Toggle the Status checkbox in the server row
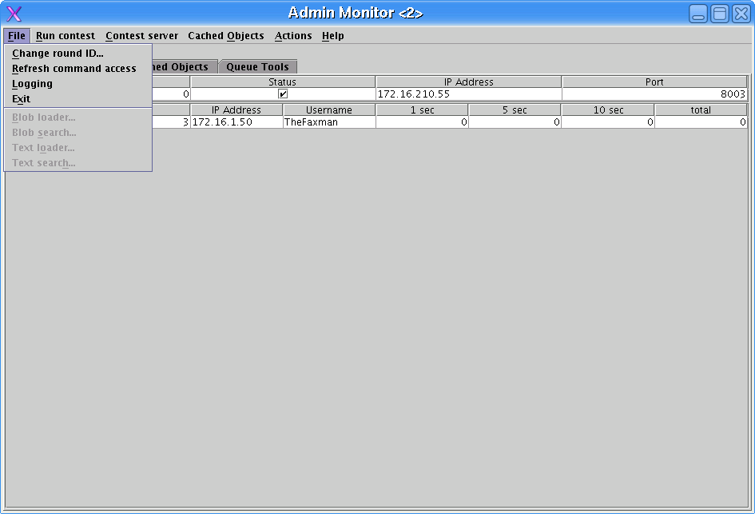 (283, 94)
